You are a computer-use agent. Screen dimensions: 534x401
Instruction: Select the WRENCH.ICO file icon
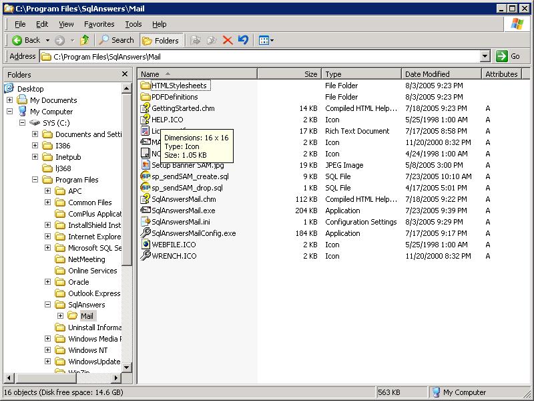tap(146, 256)
